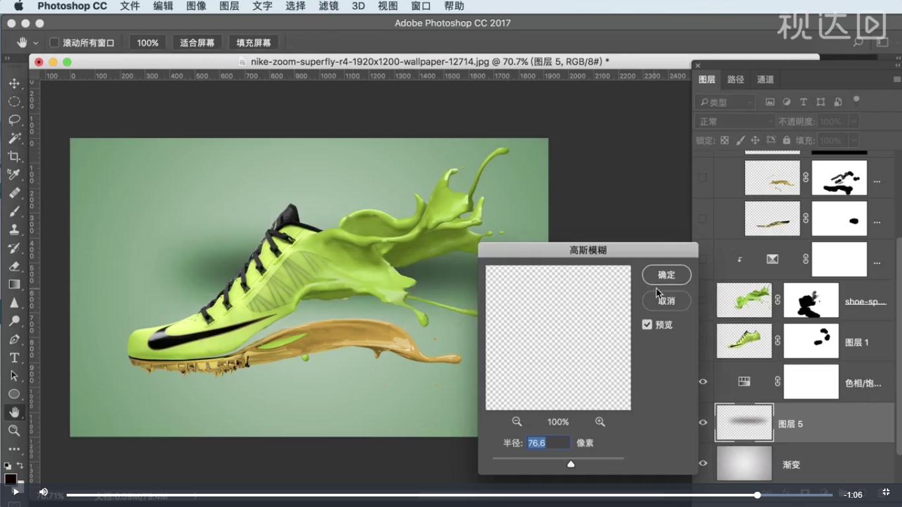The width and height of the screenshot is (902, 507).
Task: Click the 100% zoom button
Action: (147, 42)
